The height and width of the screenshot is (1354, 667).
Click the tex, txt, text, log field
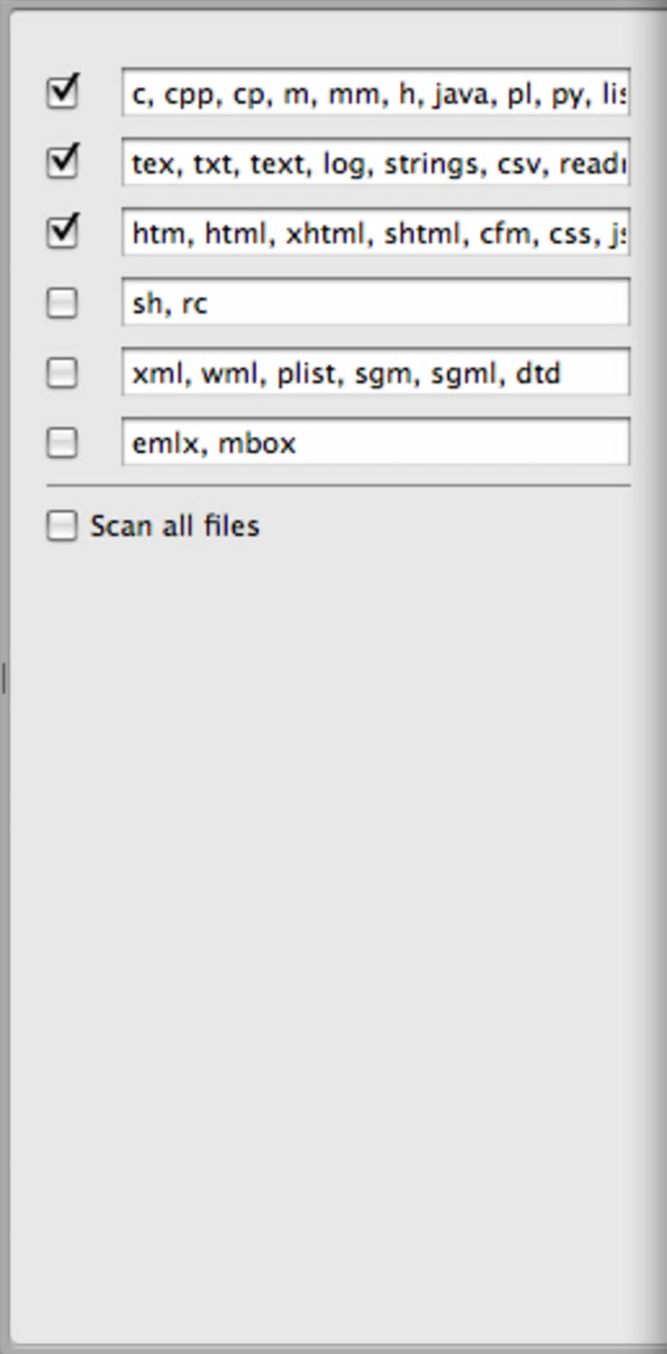click(x=375, y=162)
